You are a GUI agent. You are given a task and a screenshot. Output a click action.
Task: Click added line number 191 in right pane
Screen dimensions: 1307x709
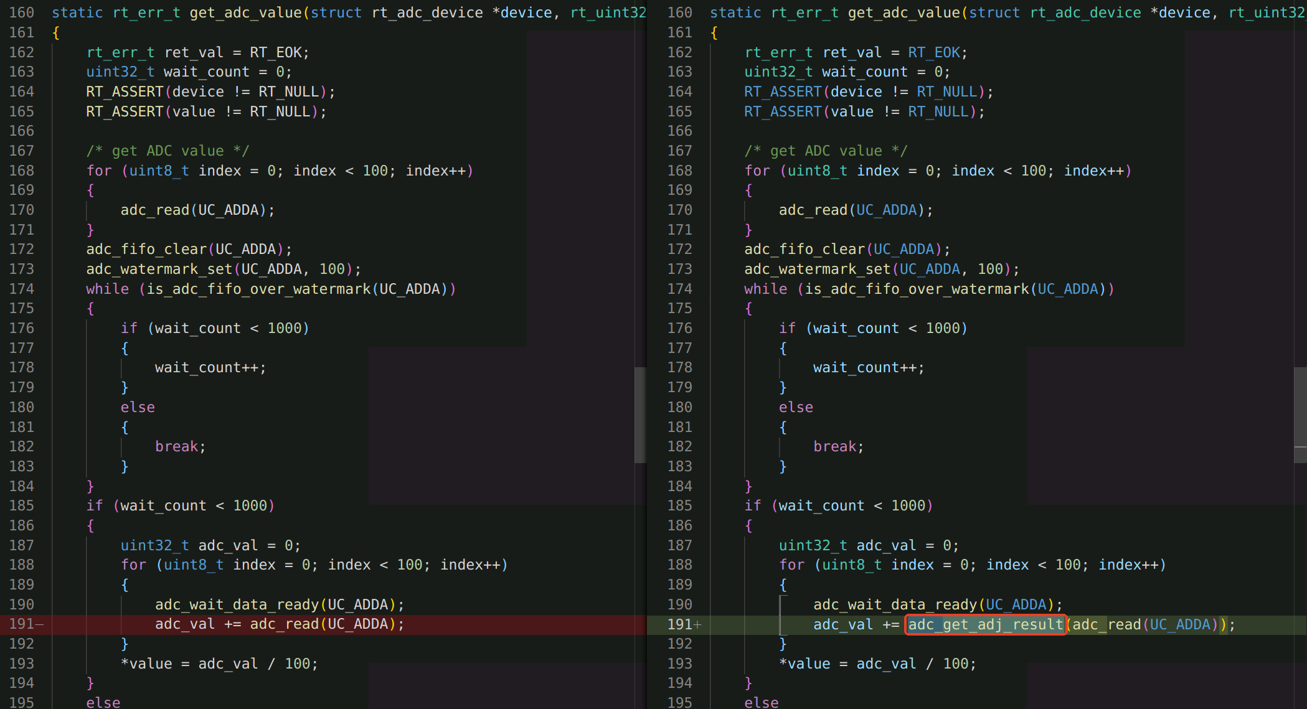click(x=680, y=624)
